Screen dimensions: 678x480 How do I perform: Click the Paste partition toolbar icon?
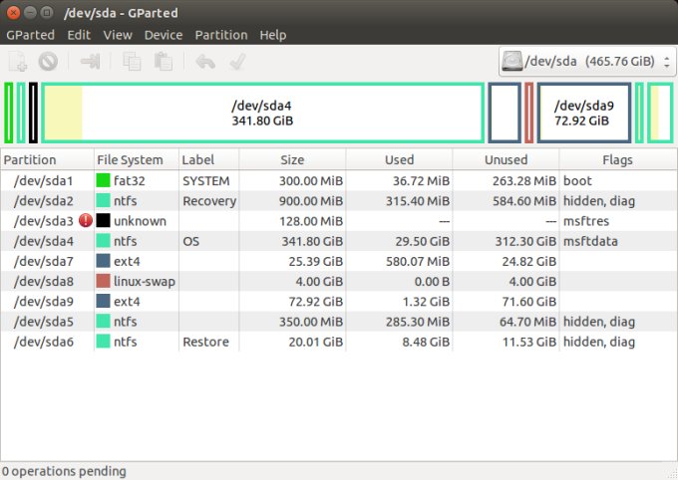point(162,62)
